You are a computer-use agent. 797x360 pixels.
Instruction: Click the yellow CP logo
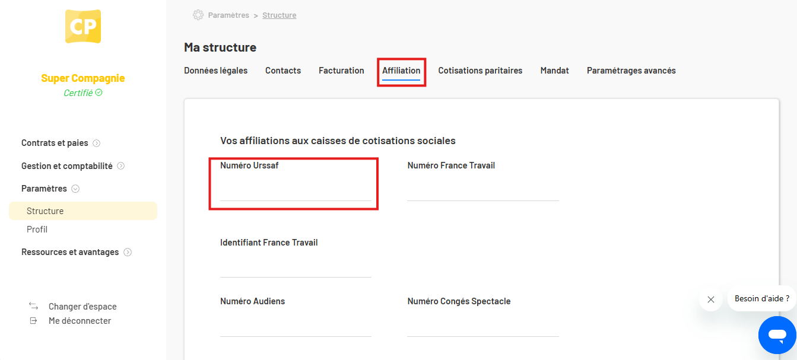[83, 26]
